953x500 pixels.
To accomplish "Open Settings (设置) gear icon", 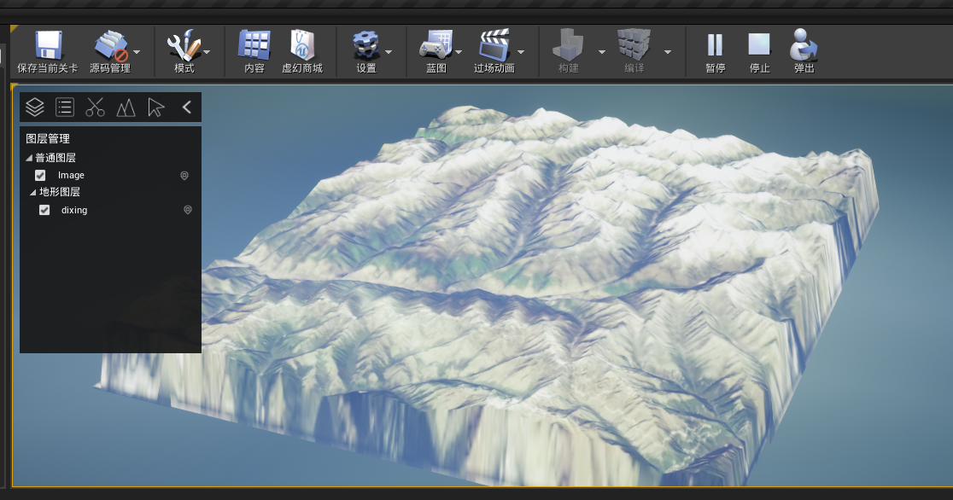I will 365,45.
